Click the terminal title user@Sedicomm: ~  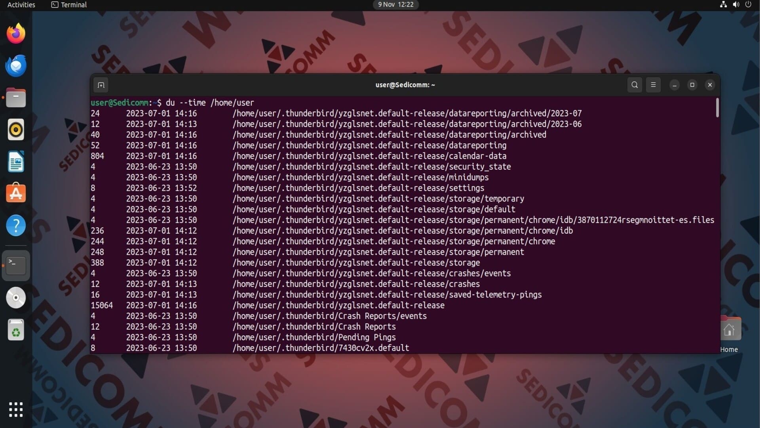(x=405, y=85)
